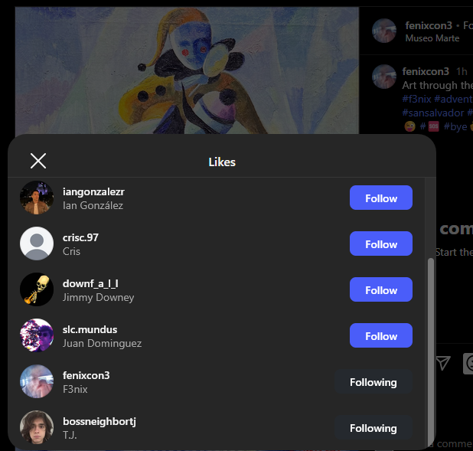Open bossneighbortj's profile photo
The width and height of the screenshot is (473, 451).
click(37, 427)
